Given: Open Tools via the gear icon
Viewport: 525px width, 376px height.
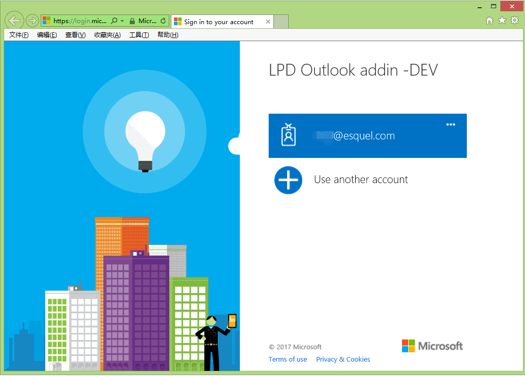Looking at the screenshot, I should (x=515, y=21).
